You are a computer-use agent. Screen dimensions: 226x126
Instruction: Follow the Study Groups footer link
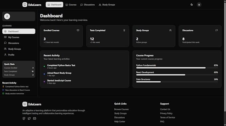pos(120,113)
